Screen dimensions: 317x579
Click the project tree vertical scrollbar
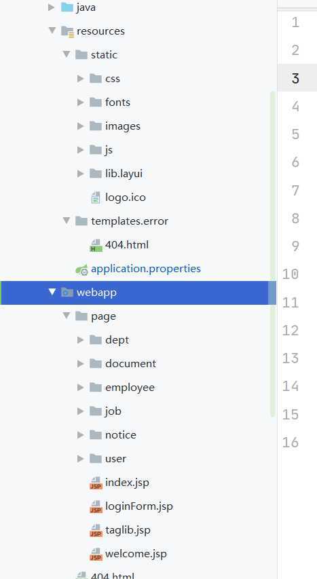click(273, 253)
